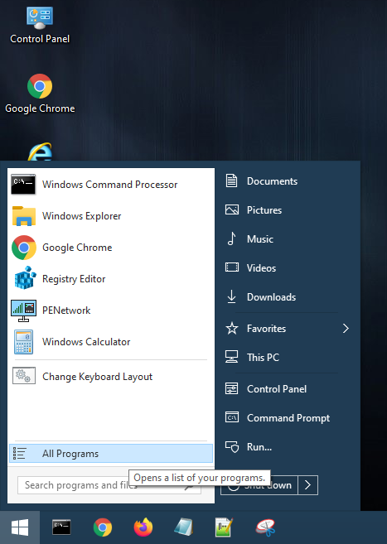
Task: Click the This PC computer icon
Action: 231,357
